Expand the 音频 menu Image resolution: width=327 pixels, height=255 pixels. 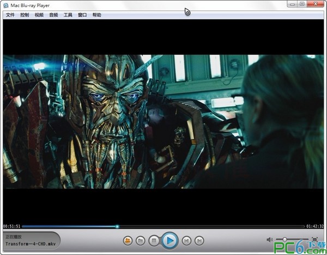[x=53, y=15]
